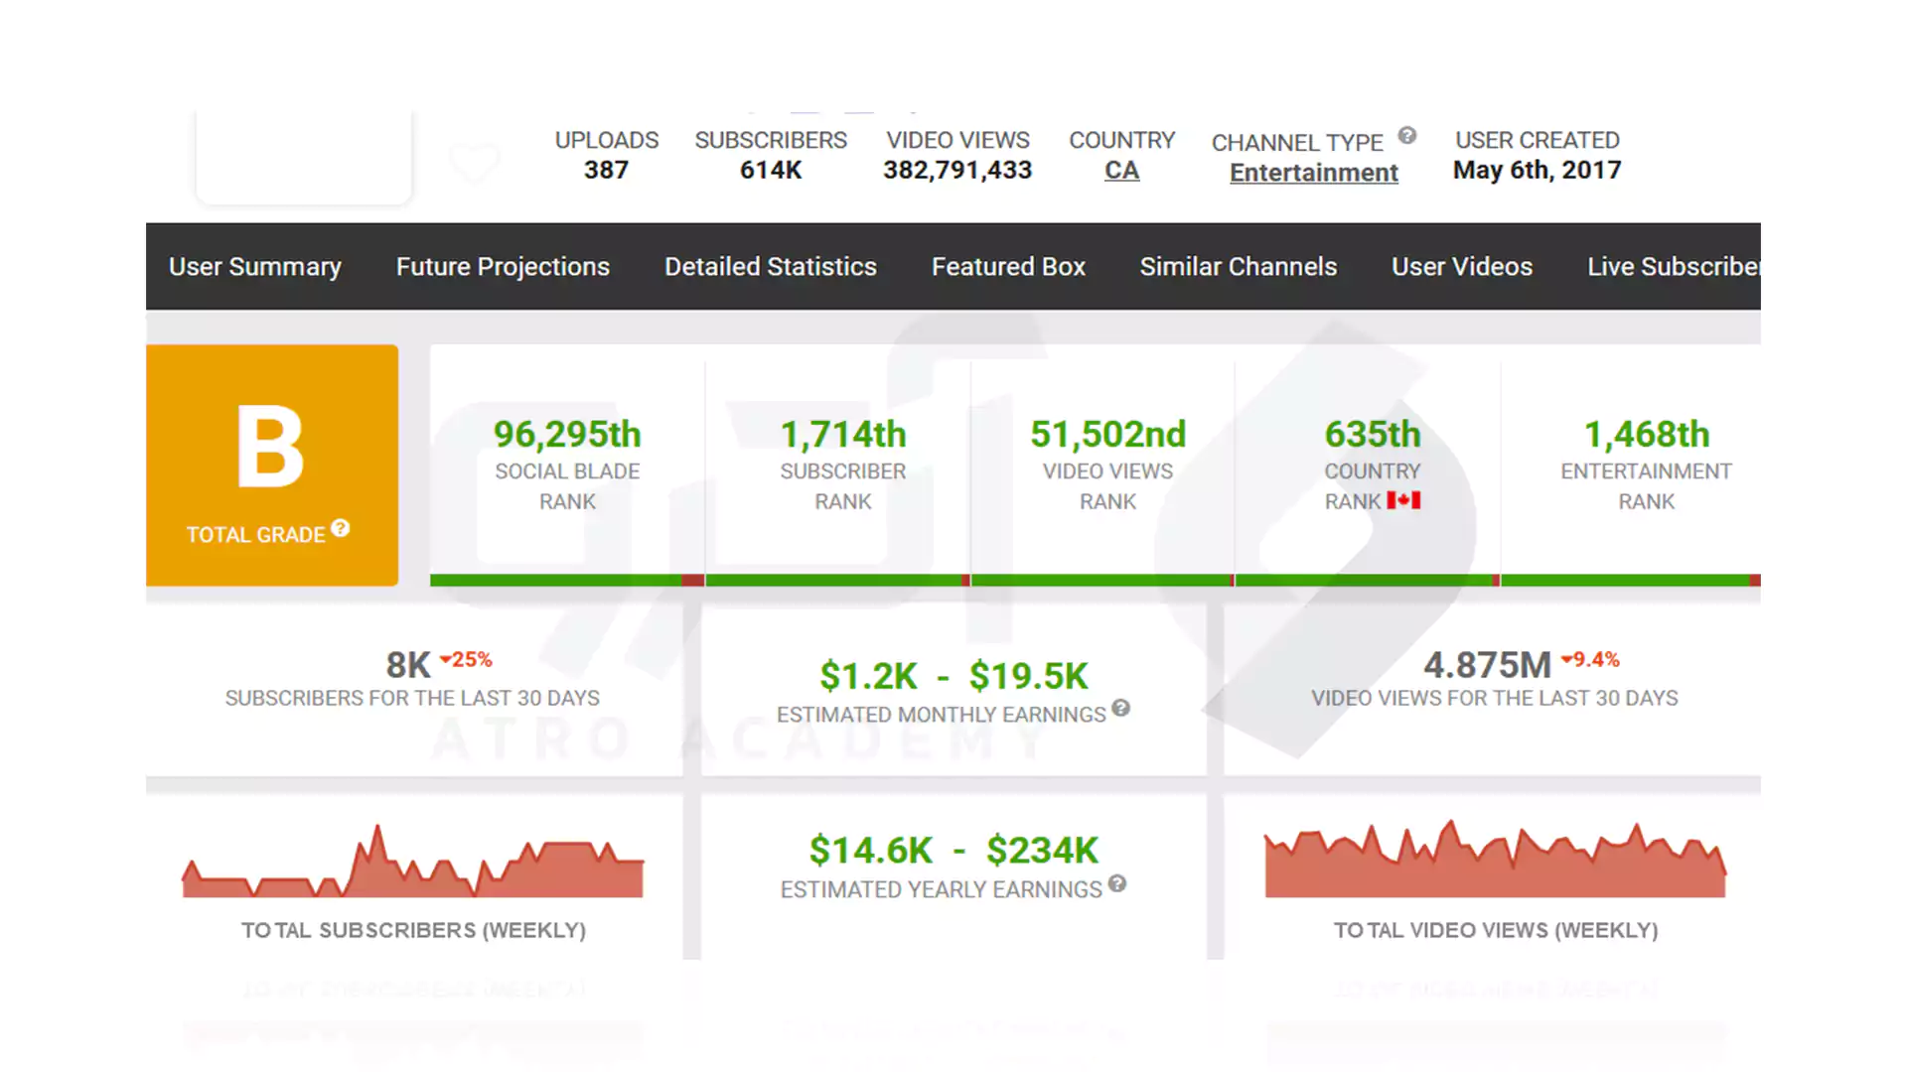Click the 96,295th Social Blade rank
Image resolution: width=1907 pixels, height=1072 pixels.
click(x=567, y=434)
